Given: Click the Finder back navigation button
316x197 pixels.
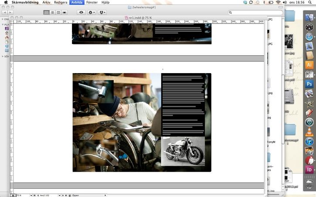Looking at the screenshot, I should 4,13.
